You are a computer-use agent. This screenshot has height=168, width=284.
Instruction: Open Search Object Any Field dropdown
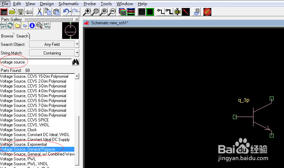[52, 44]
